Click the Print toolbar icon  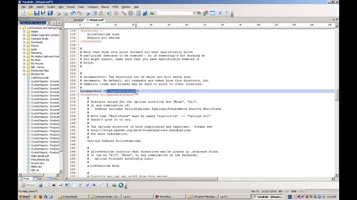click(58, 13)
